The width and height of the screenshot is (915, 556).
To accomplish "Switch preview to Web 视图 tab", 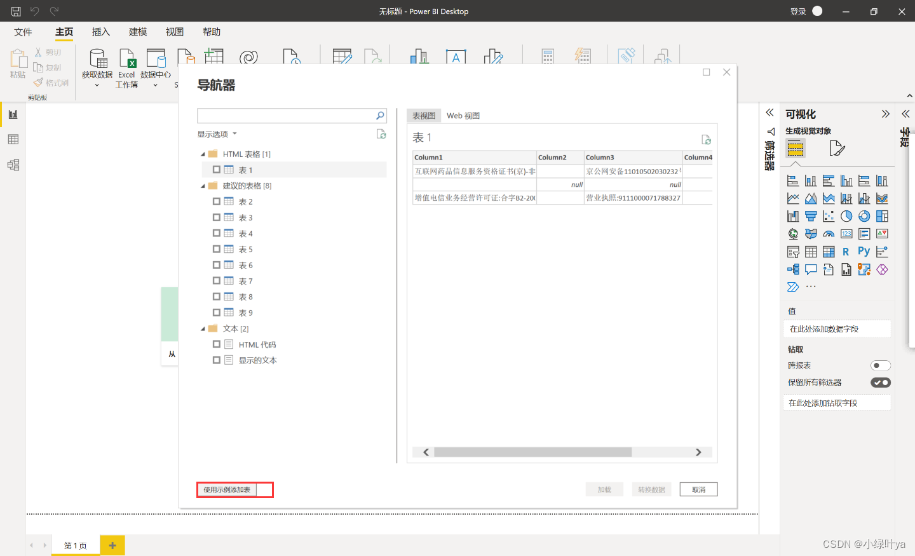I will point(463,116).
